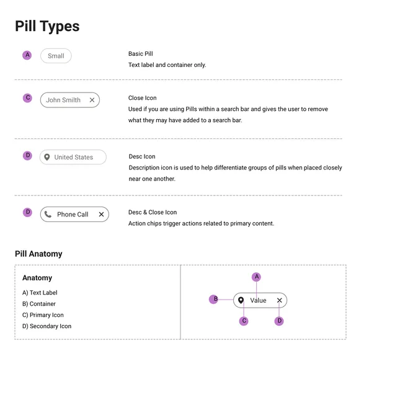Click the purple B marker left of Value pill
Image resolution: width=400 pixels, height=410 pixels.
coord(214,299)
